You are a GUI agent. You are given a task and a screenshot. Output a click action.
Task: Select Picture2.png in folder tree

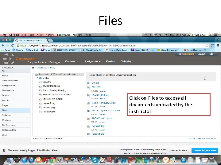(49, 112)
